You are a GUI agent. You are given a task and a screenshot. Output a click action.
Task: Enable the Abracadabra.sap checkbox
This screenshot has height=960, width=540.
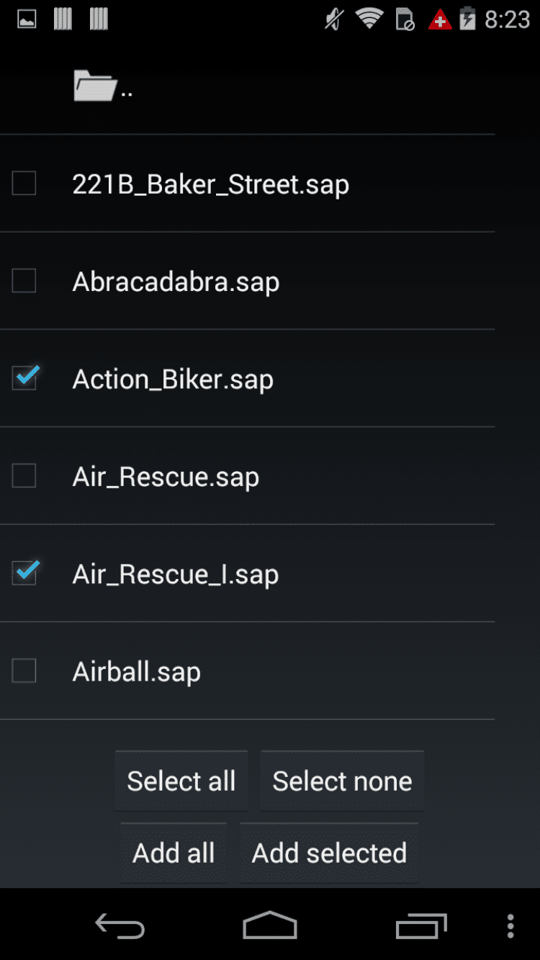coord(24,281)
